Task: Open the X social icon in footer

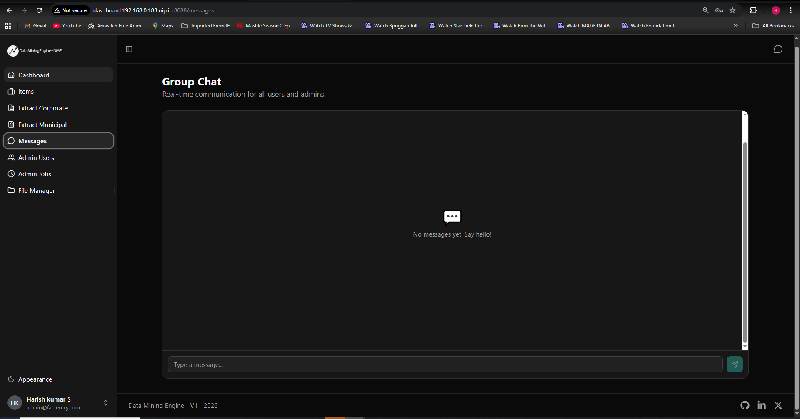Action: click(778, 405)
